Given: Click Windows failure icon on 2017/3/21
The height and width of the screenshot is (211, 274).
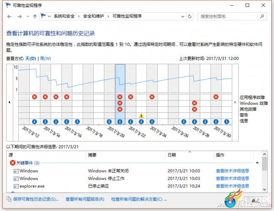Looking at the screenshot, I should (120, 103).
